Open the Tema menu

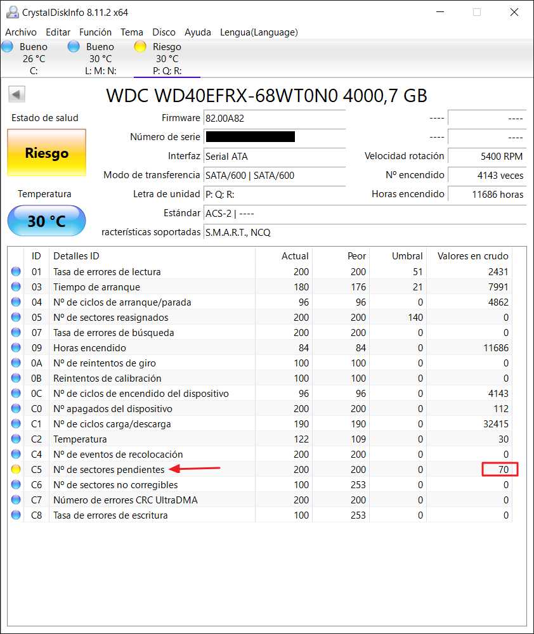131,32
